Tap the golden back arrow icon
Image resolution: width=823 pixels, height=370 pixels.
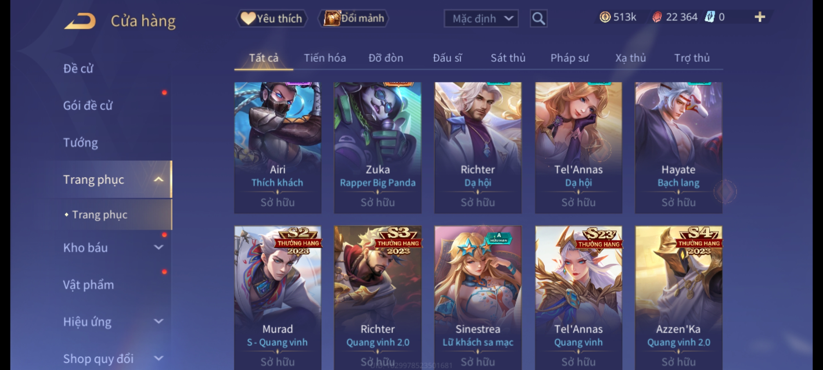click(80, 21)
